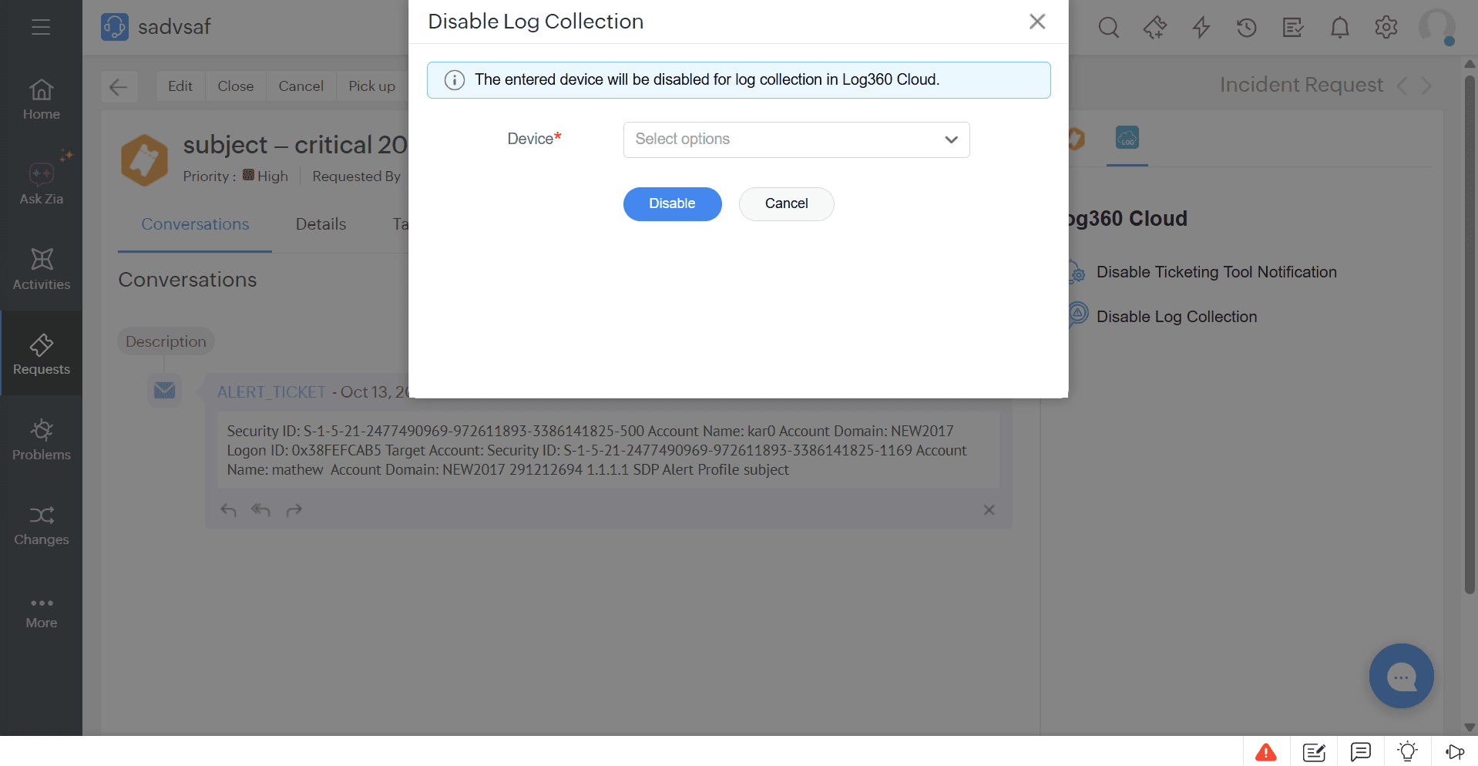Open notifications using the bell icon
The image size is (1478, 766).
[x=1339, y=27]
